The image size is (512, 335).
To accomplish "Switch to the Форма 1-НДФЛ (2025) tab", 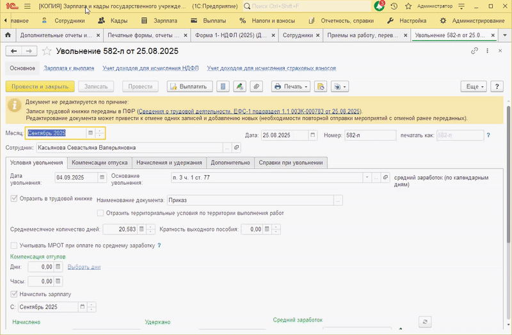I will pos(231,35).
